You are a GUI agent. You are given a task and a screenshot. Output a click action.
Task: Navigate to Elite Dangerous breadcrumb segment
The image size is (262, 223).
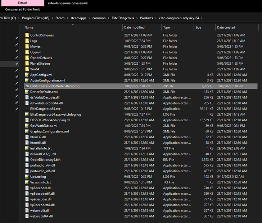click(123, 18)
